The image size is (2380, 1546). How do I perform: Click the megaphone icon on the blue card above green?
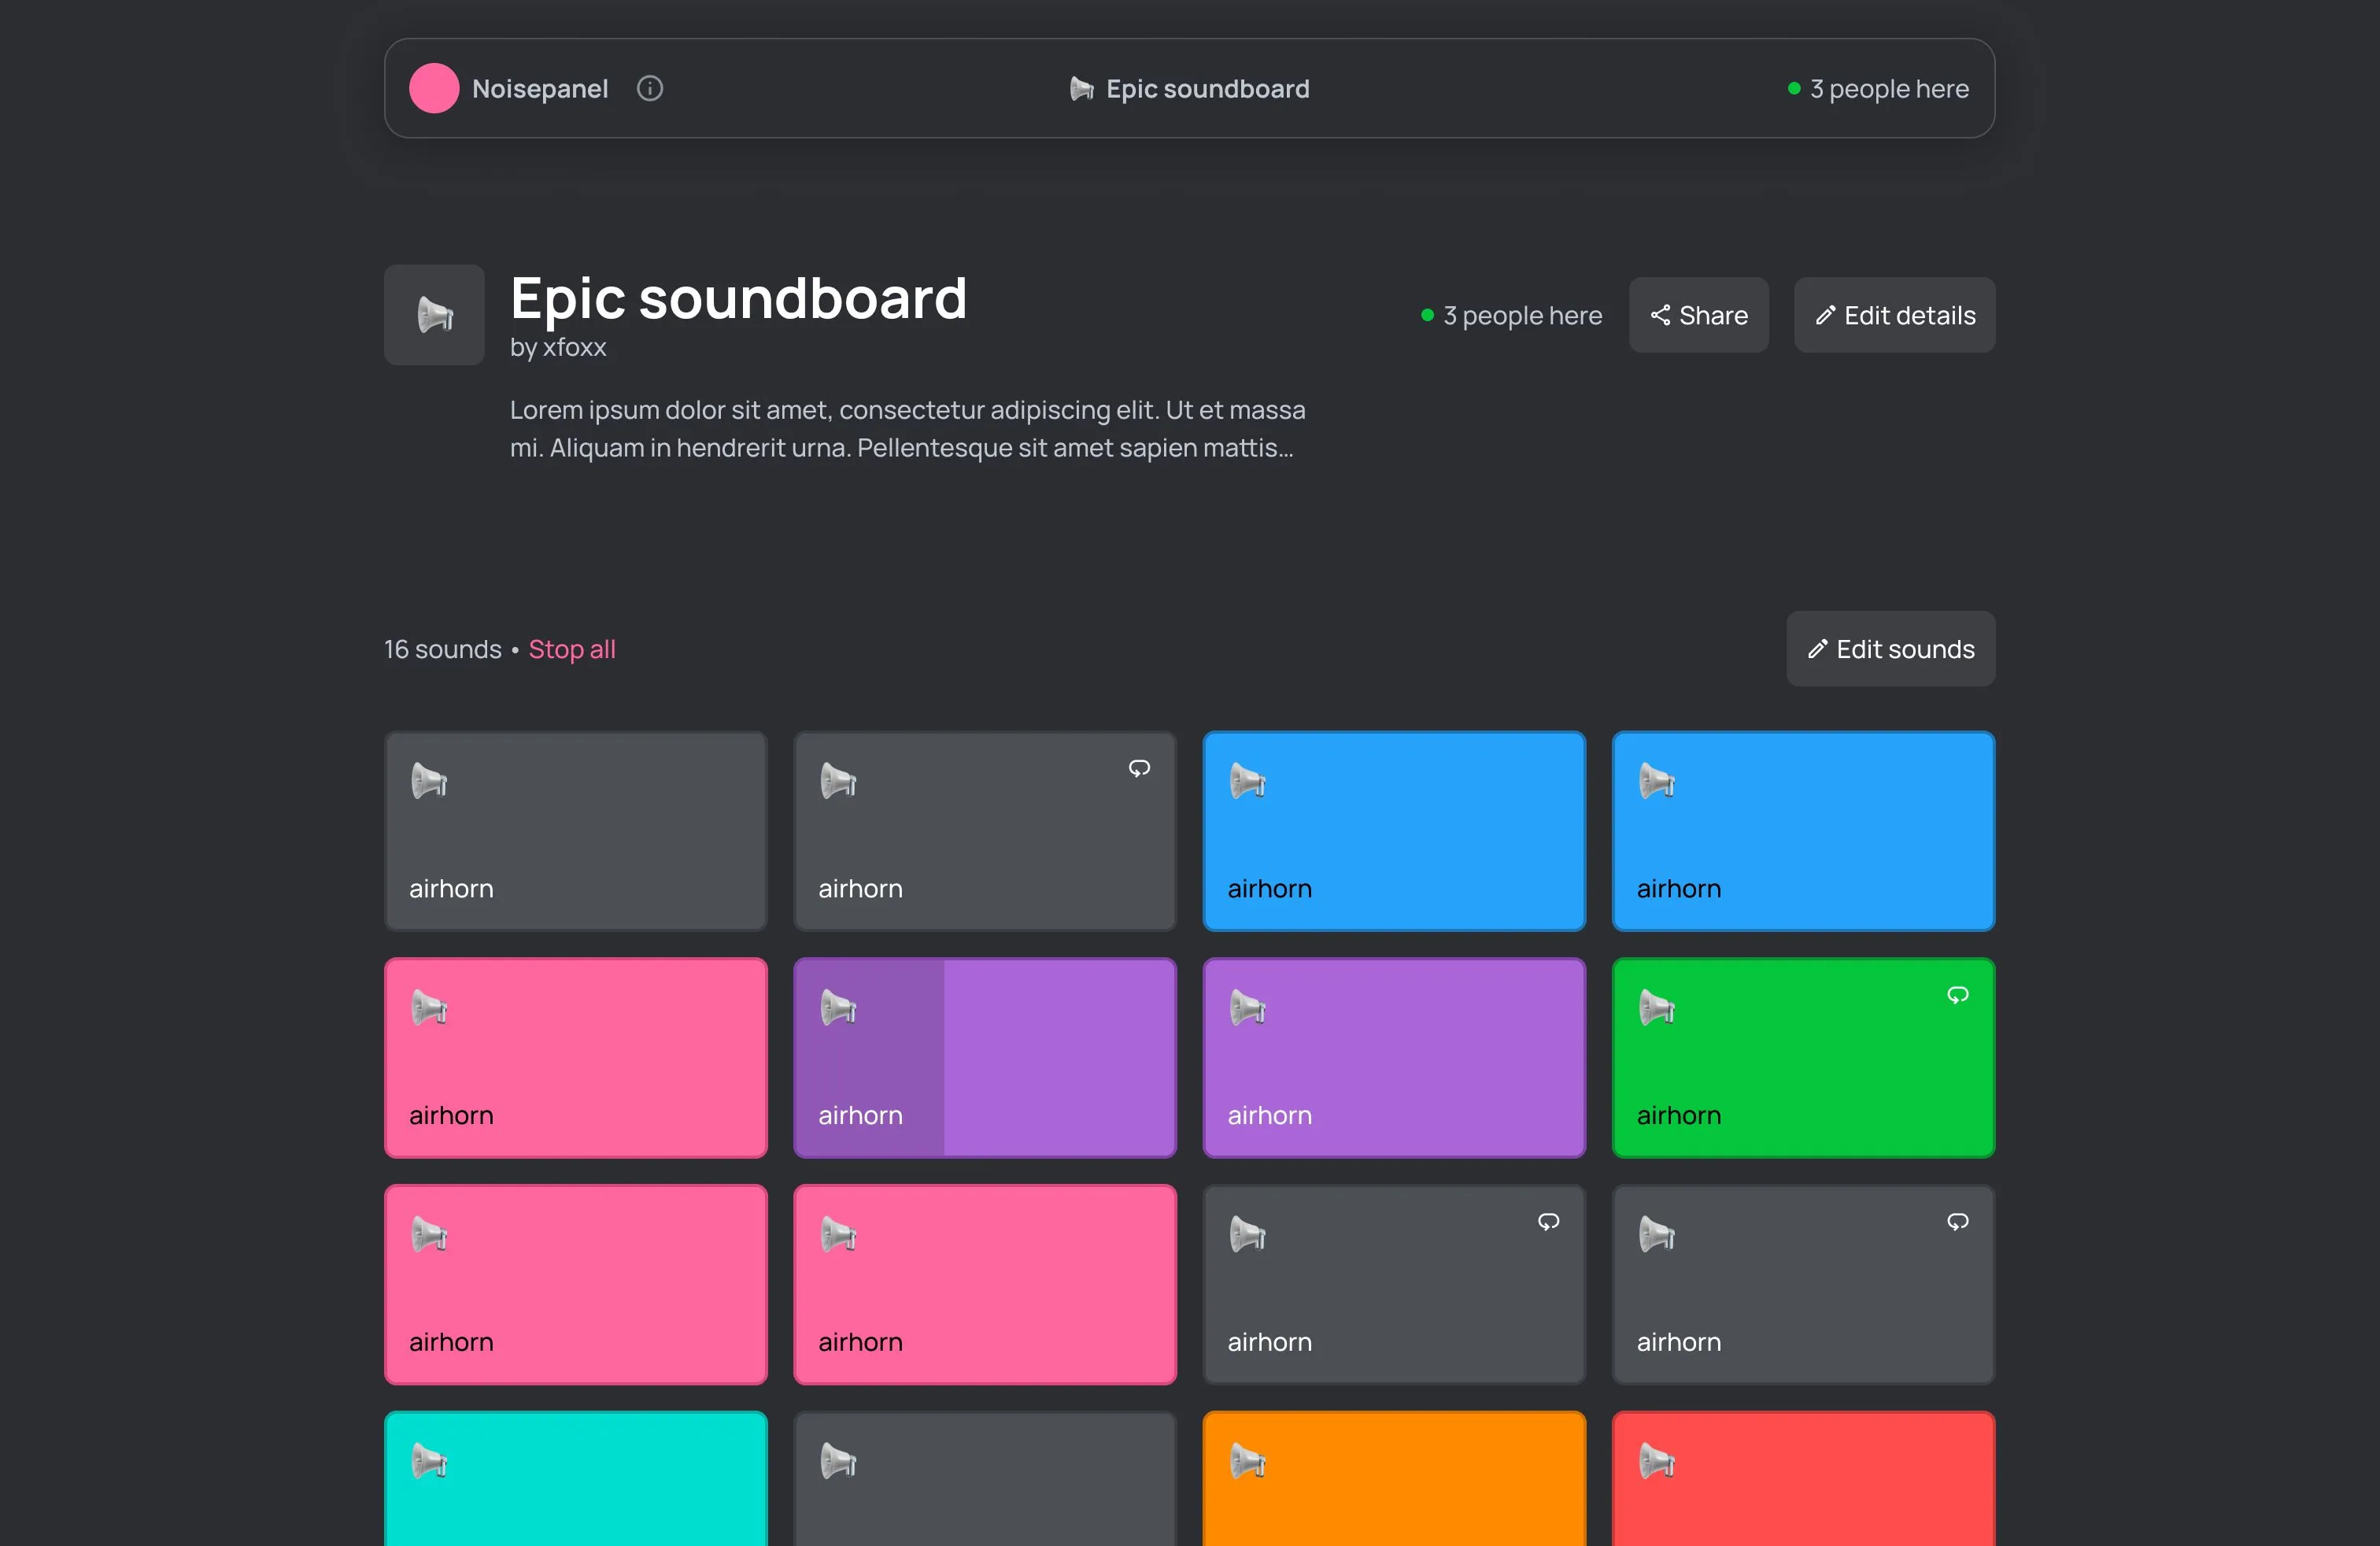pyautogui.click(x=1657, y=781)
